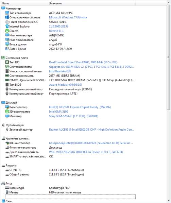Image resolution: width=171 pixels, height=203 pixels.
Task: Open the Award Modular BIOS link
Action: pos(65,85)
